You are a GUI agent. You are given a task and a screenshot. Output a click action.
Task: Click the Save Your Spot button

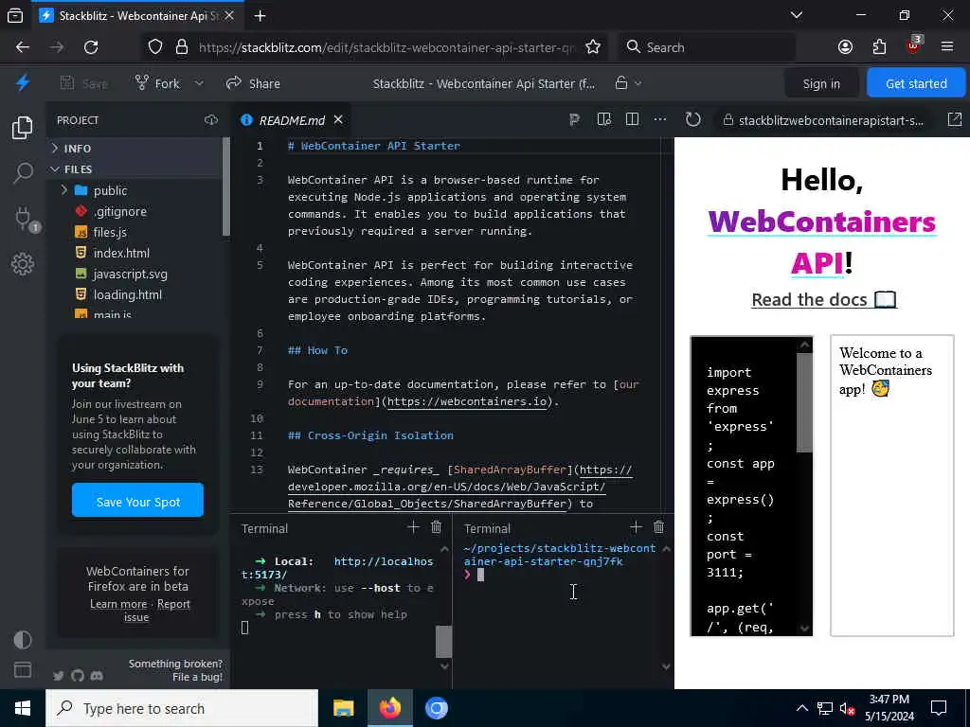(137, 500)
